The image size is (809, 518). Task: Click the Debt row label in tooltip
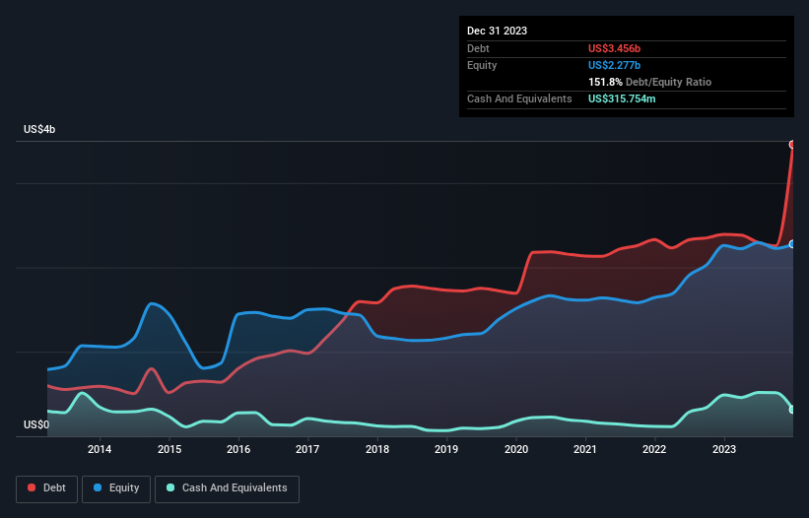(x=478, y=48)
